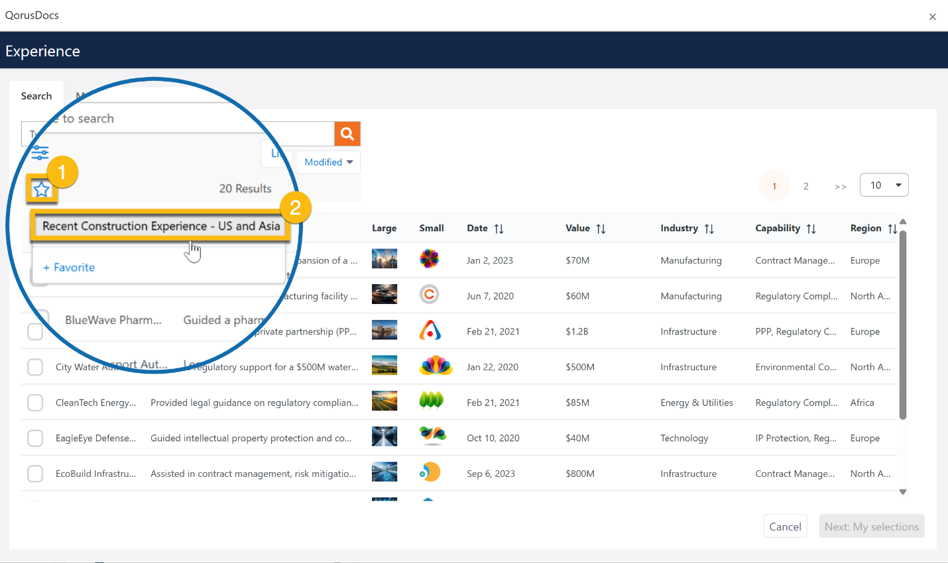Image resolution: width=948 pixels, height=563 pixels.
Task: Click the $800M value cell
Action: click(580, 474)
